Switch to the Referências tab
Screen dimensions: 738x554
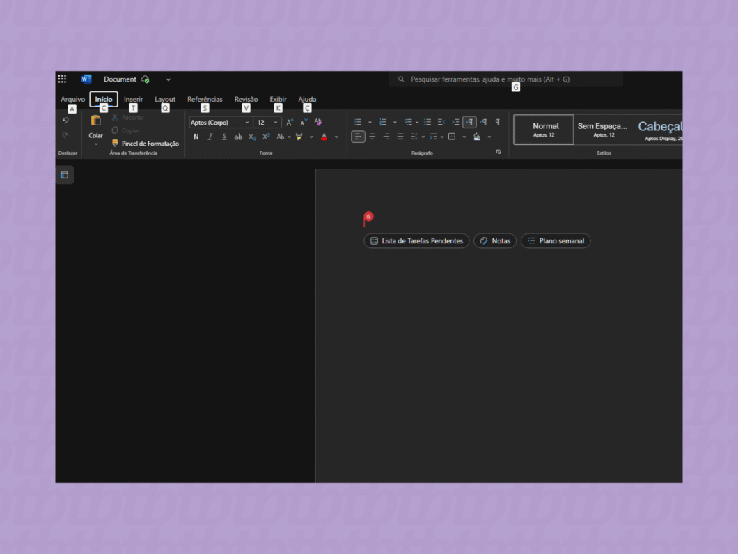coord(205,100)
